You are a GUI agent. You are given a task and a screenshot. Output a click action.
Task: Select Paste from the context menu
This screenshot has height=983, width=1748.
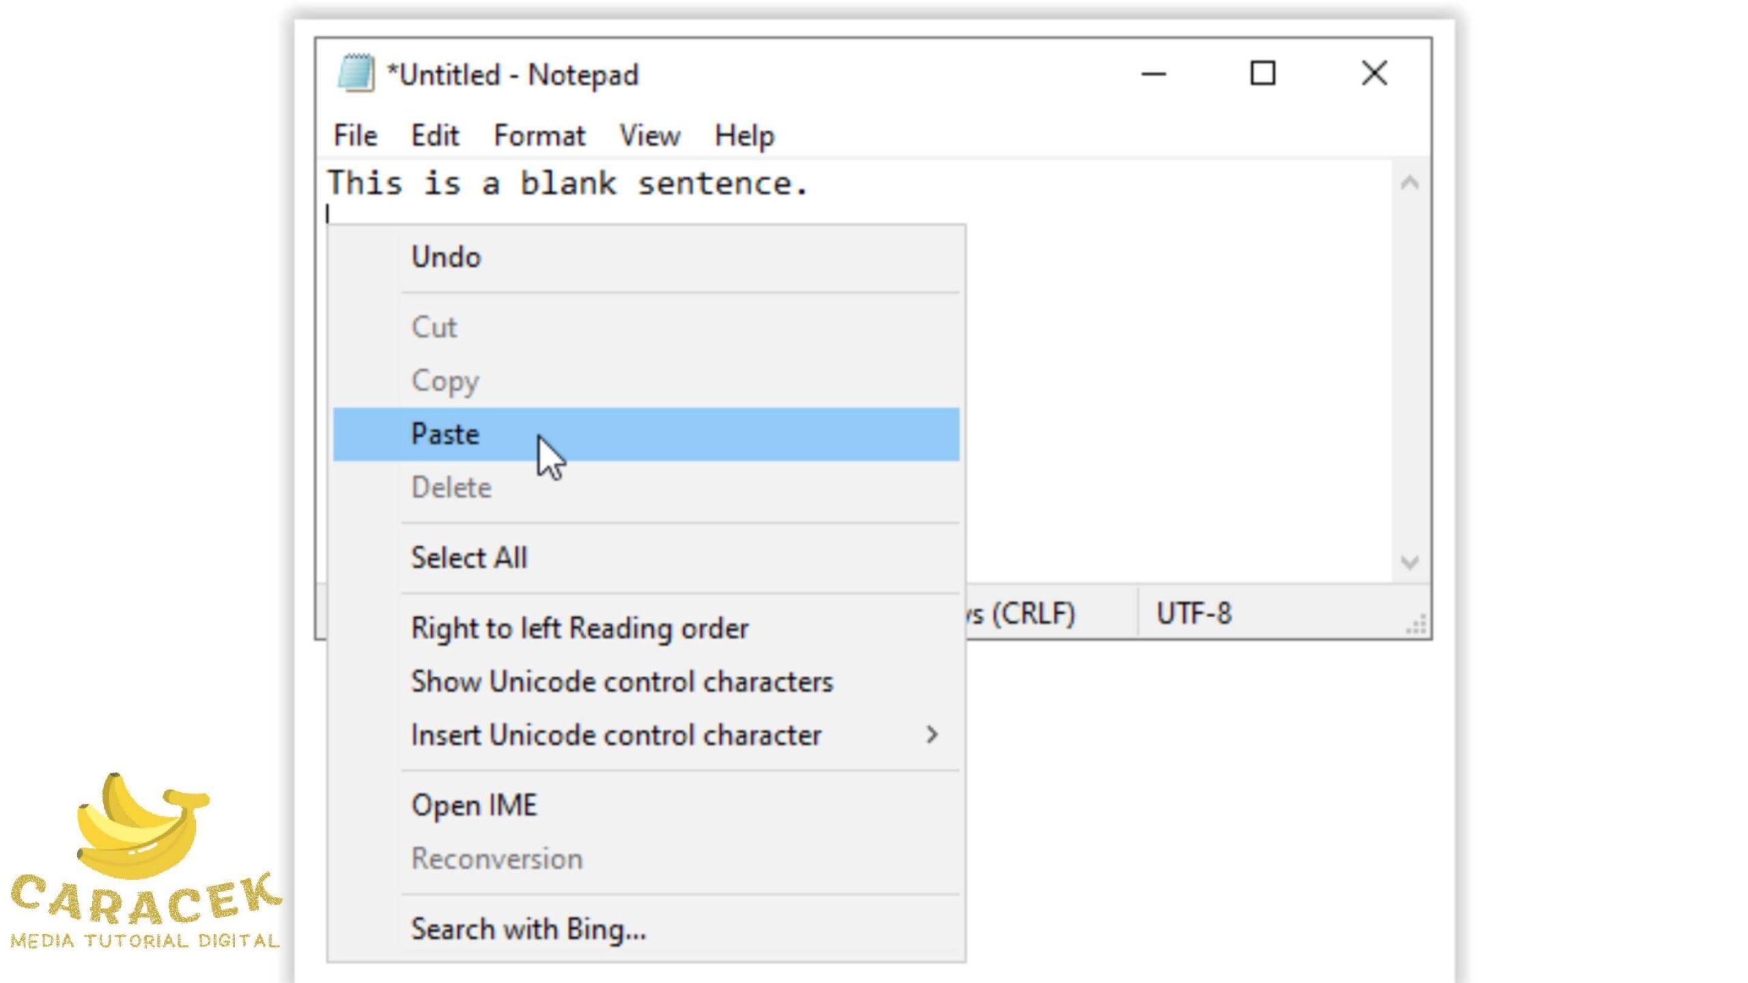pos(445,433)
